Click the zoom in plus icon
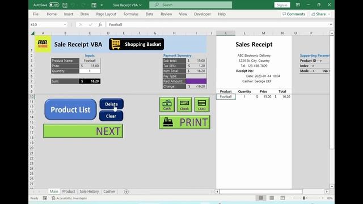The height and width of the screenshot is (204, 363). pos(323,198)
